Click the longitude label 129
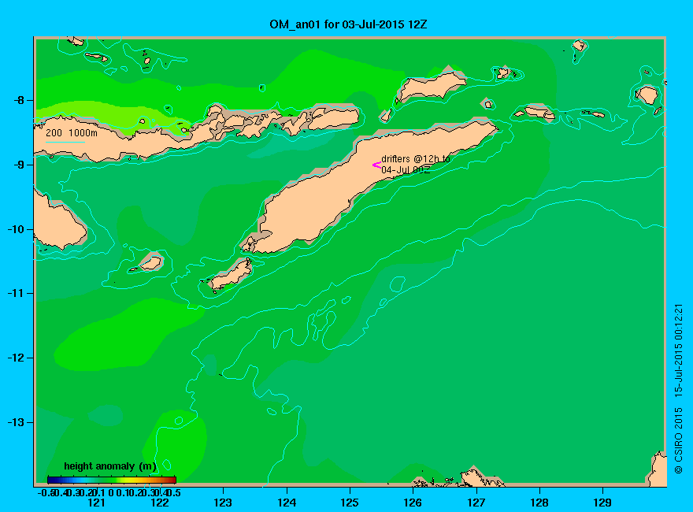 click(602, 503)
